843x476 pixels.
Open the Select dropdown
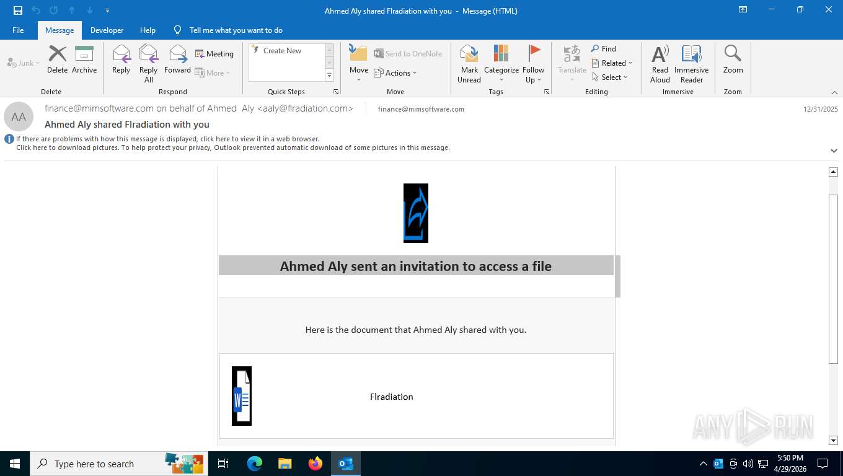610,77
